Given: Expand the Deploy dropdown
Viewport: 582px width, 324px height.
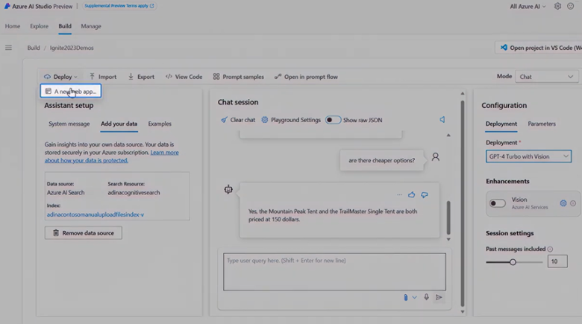Looking at the screenshot, I should coord(60,77).
